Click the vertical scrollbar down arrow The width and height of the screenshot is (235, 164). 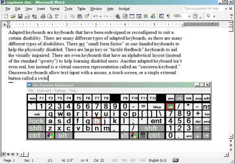coord(231,136)
